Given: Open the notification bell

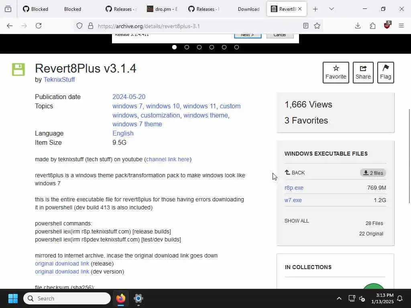Looking at the screenshot, I should point(400,298).
